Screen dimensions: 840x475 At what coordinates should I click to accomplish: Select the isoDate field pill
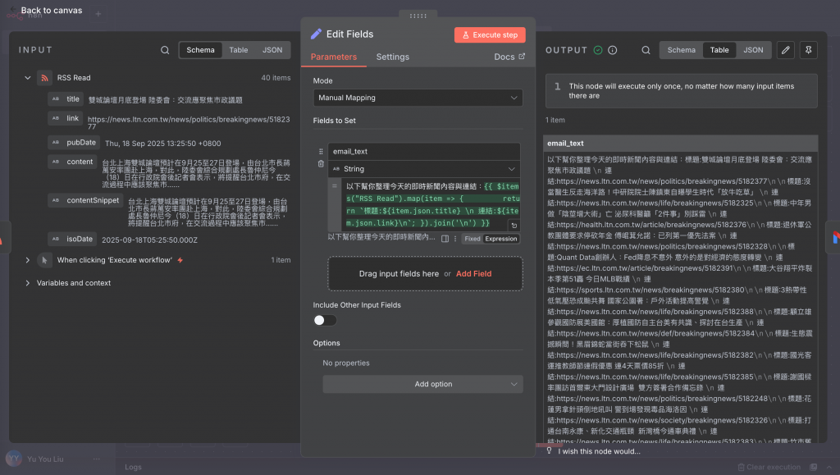pyautogui.click(x=72, y=239)
